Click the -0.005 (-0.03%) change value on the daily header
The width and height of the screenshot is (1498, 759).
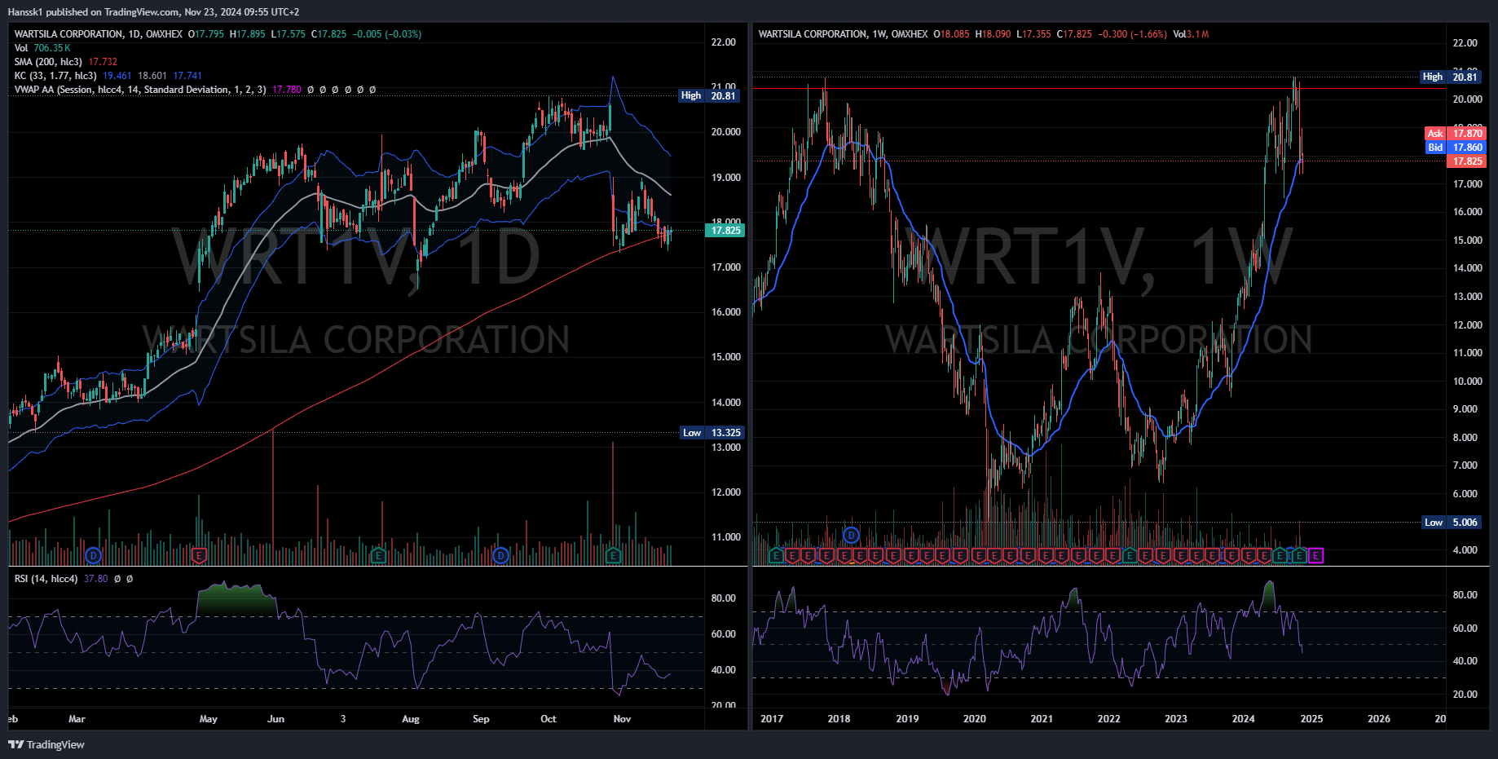coord(387,34)
